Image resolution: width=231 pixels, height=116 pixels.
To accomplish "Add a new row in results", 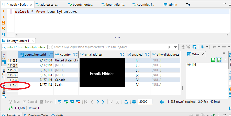I will [66, 102].
